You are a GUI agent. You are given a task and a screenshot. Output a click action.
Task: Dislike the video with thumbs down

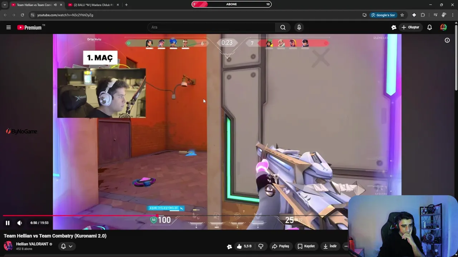pos(261,246)
